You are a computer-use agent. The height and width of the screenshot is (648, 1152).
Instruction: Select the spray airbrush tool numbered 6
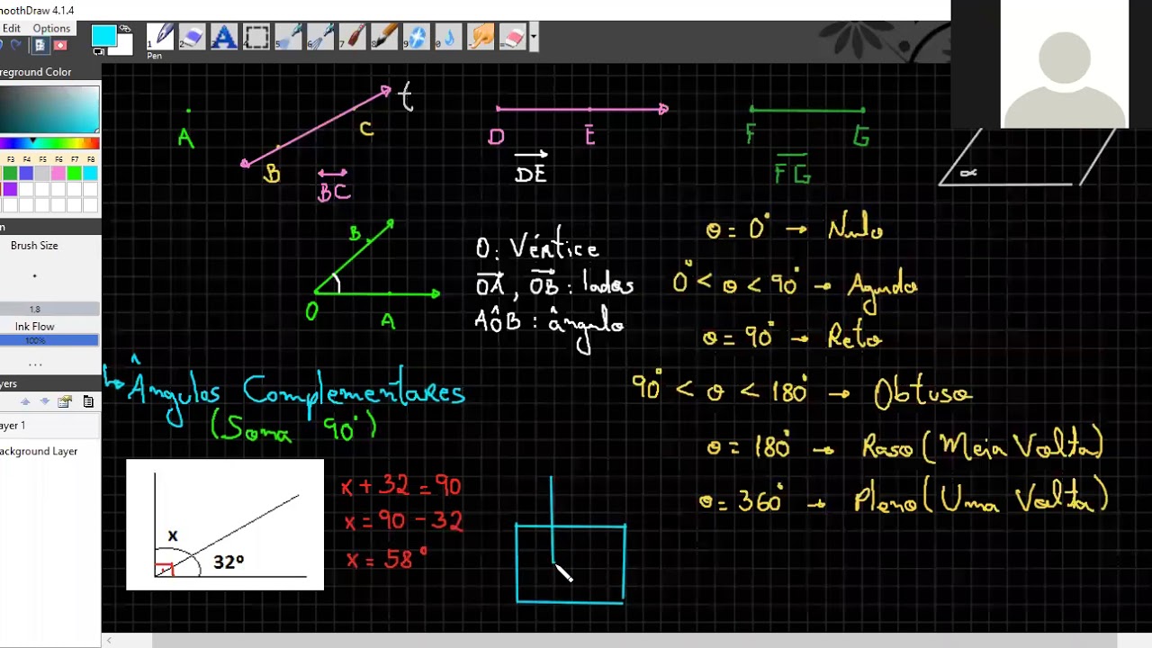(320, 37)
